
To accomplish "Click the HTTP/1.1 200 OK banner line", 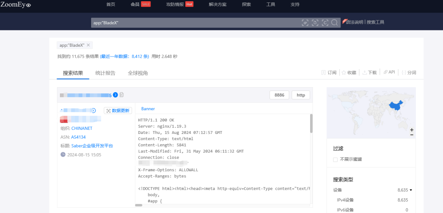I will [x=156, y=120].
